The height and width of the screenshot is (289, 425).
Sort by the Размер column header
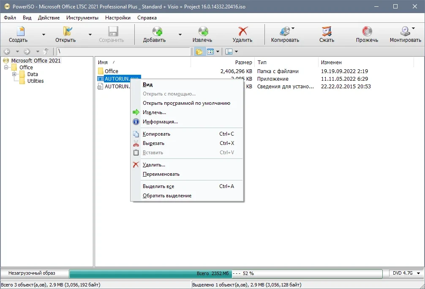(x=223, y=63)
